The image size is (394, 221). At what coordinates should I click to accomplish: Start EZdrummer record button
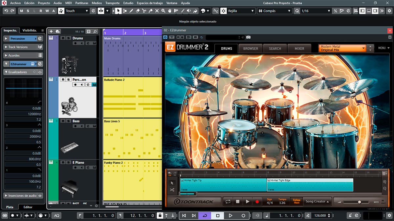pos(257,202)
